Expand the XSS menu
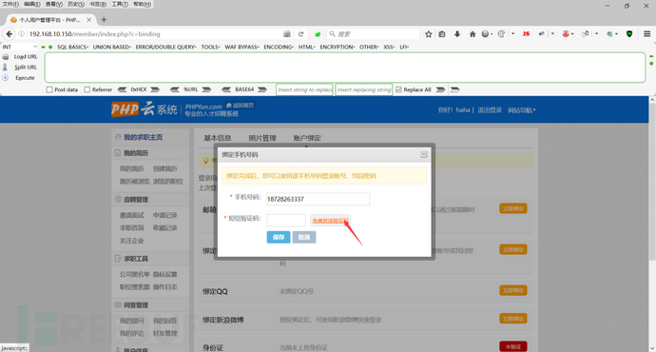This screenshot has height=352, width=656. pyautogui.click(x=389, y=47)
